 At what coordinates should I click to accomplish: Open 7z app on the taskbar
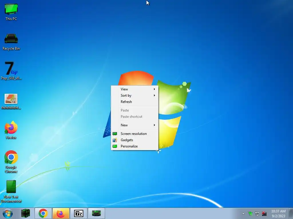(78, 213)
